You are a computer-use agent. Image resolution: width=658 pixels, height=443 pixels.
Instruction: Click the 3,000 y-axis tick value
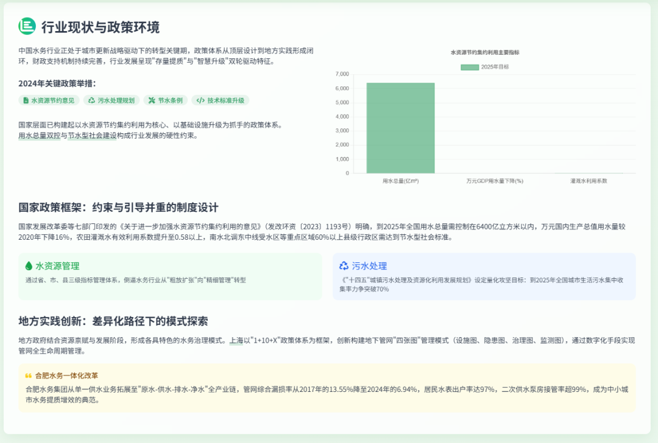[x=342, y=131]
